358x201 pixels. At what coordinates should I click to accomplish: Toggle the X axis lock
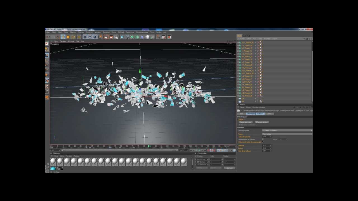pos(85,37)
